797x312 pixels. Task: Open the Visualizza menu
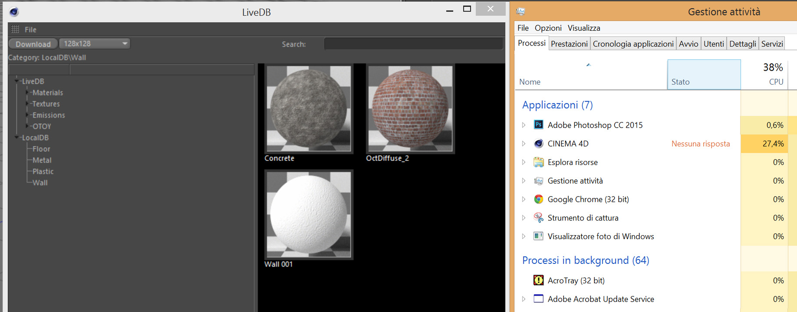point(584,28)
